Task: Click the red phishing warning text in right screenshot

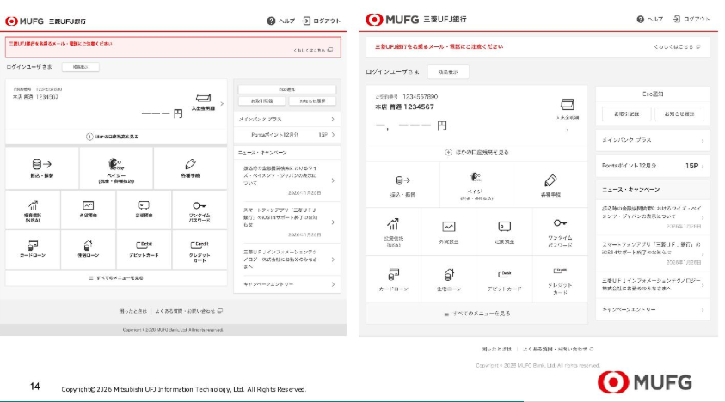Action: click(439, 46)
